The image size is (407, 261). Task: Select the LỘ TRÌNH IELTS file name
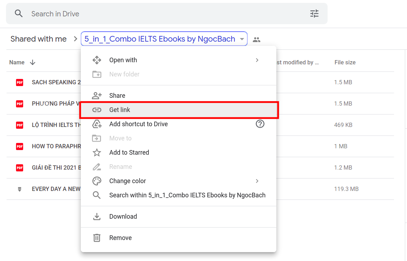pos(56,125)
